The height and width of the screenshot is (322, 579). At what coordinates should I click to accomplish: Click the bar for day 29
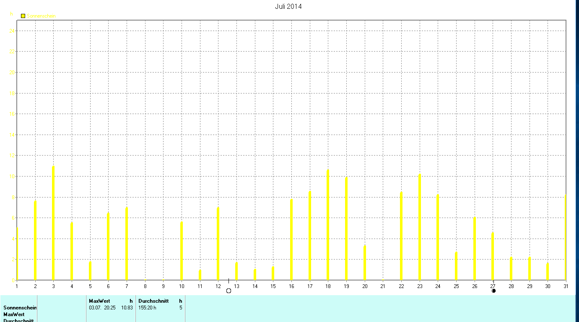530,268
